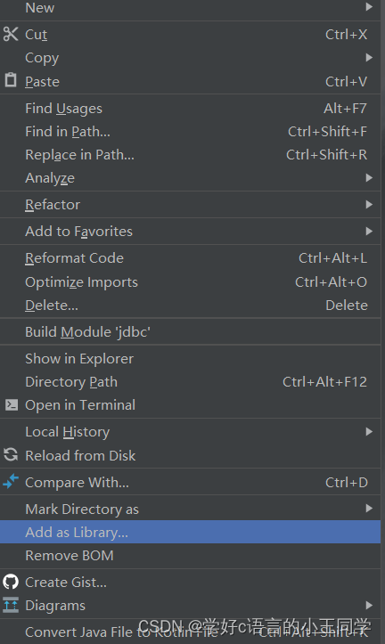
Task: Click the blue Compare With arrows icon
Action: click(11, 481)
